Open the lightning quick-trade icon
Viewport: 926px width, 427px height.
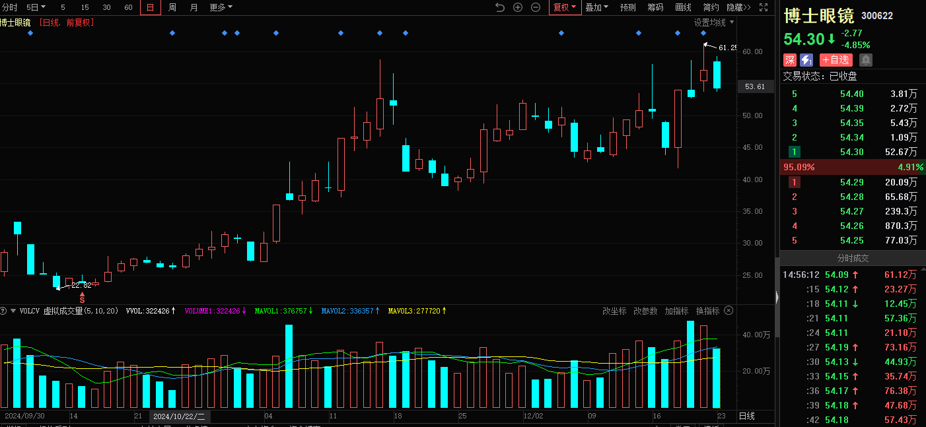(806, 60)
